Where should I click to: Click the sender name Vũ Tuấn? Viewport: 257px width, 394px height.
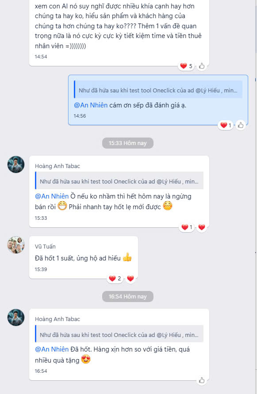[45, 246]
